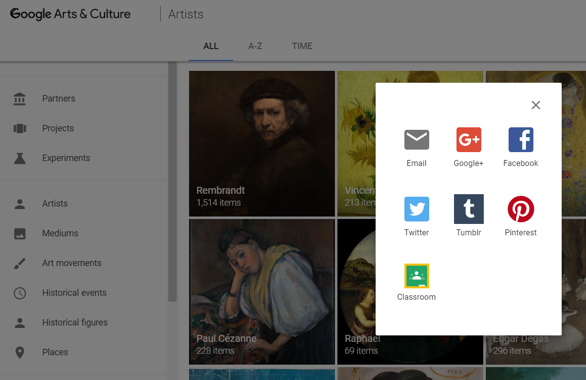Open Historical events in the sidebar
Viewport: 586px width, 380px height.
tap(74, 293)
